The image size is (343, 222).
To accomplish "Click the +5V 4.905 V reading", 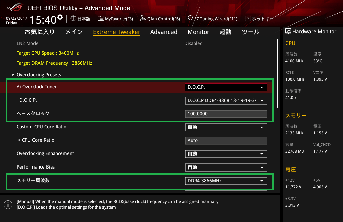I will pyautogui.click(x=320, y=187).
